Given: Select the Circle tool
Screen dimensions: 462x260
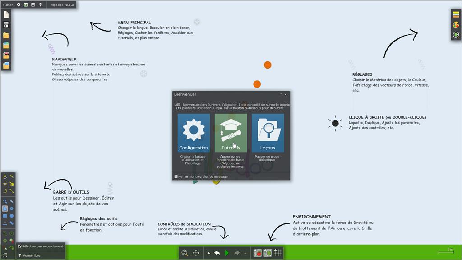Looking at the screenshot, I should (11, 216).
